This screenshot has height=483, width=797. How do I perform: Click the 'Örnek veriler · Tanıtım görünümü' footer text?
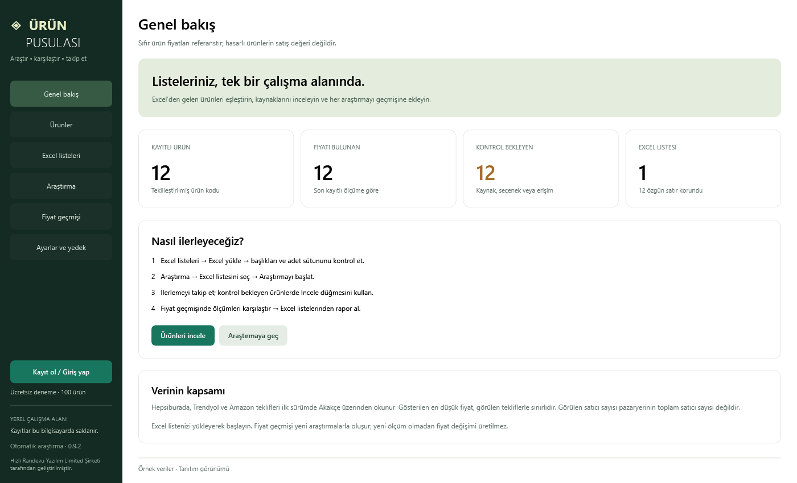pos(183,469)
